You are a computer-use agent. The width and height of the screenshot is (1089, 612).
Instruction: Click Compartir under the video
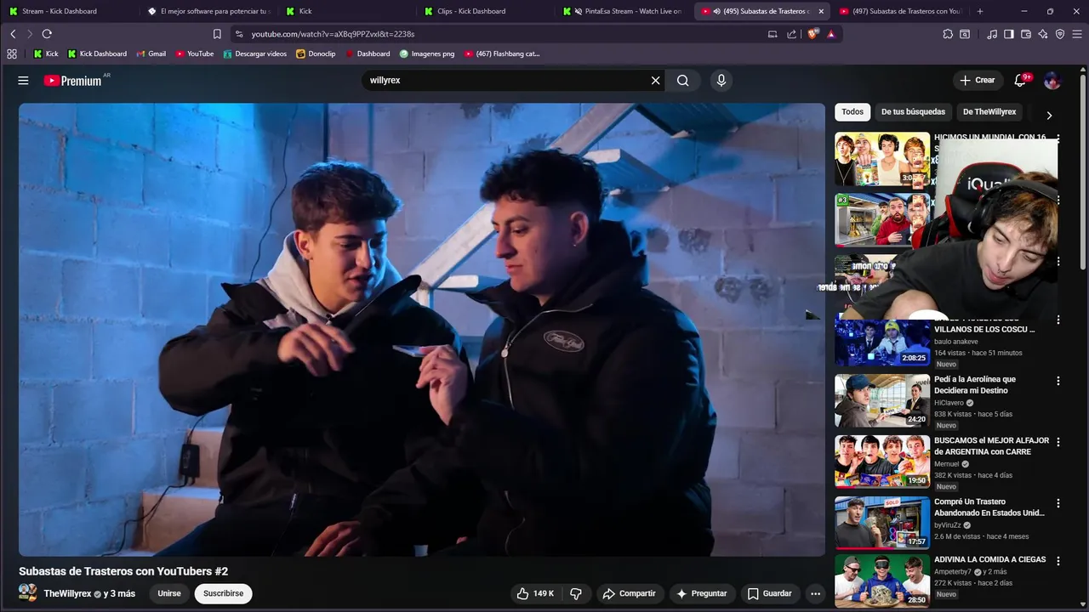[x=629, y=593]
